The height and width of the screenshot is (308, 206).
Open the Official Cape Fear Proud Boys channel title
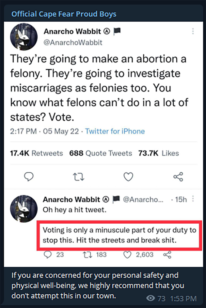click(x=64, y=14)
